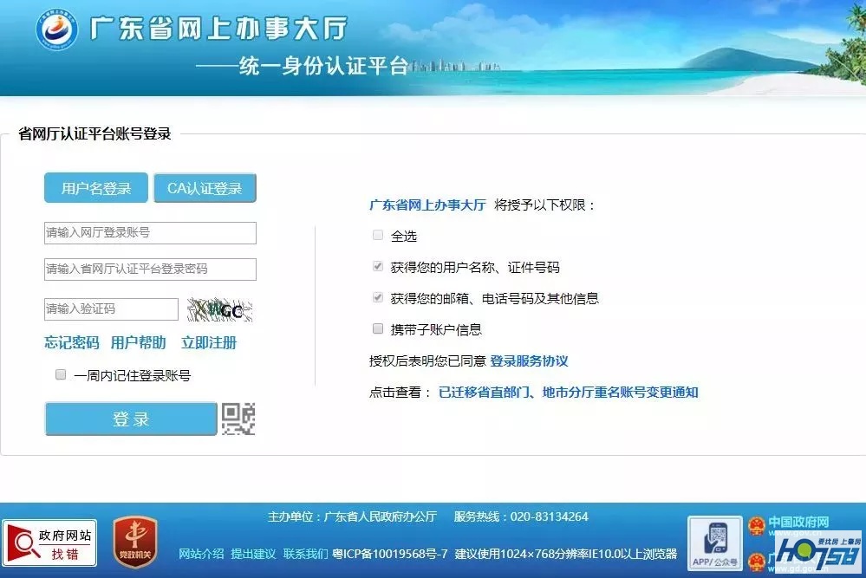Focus the 请输入验证码 captcha field
The height and width of the screenshot is (578, 866).
[x=111, y=309]
